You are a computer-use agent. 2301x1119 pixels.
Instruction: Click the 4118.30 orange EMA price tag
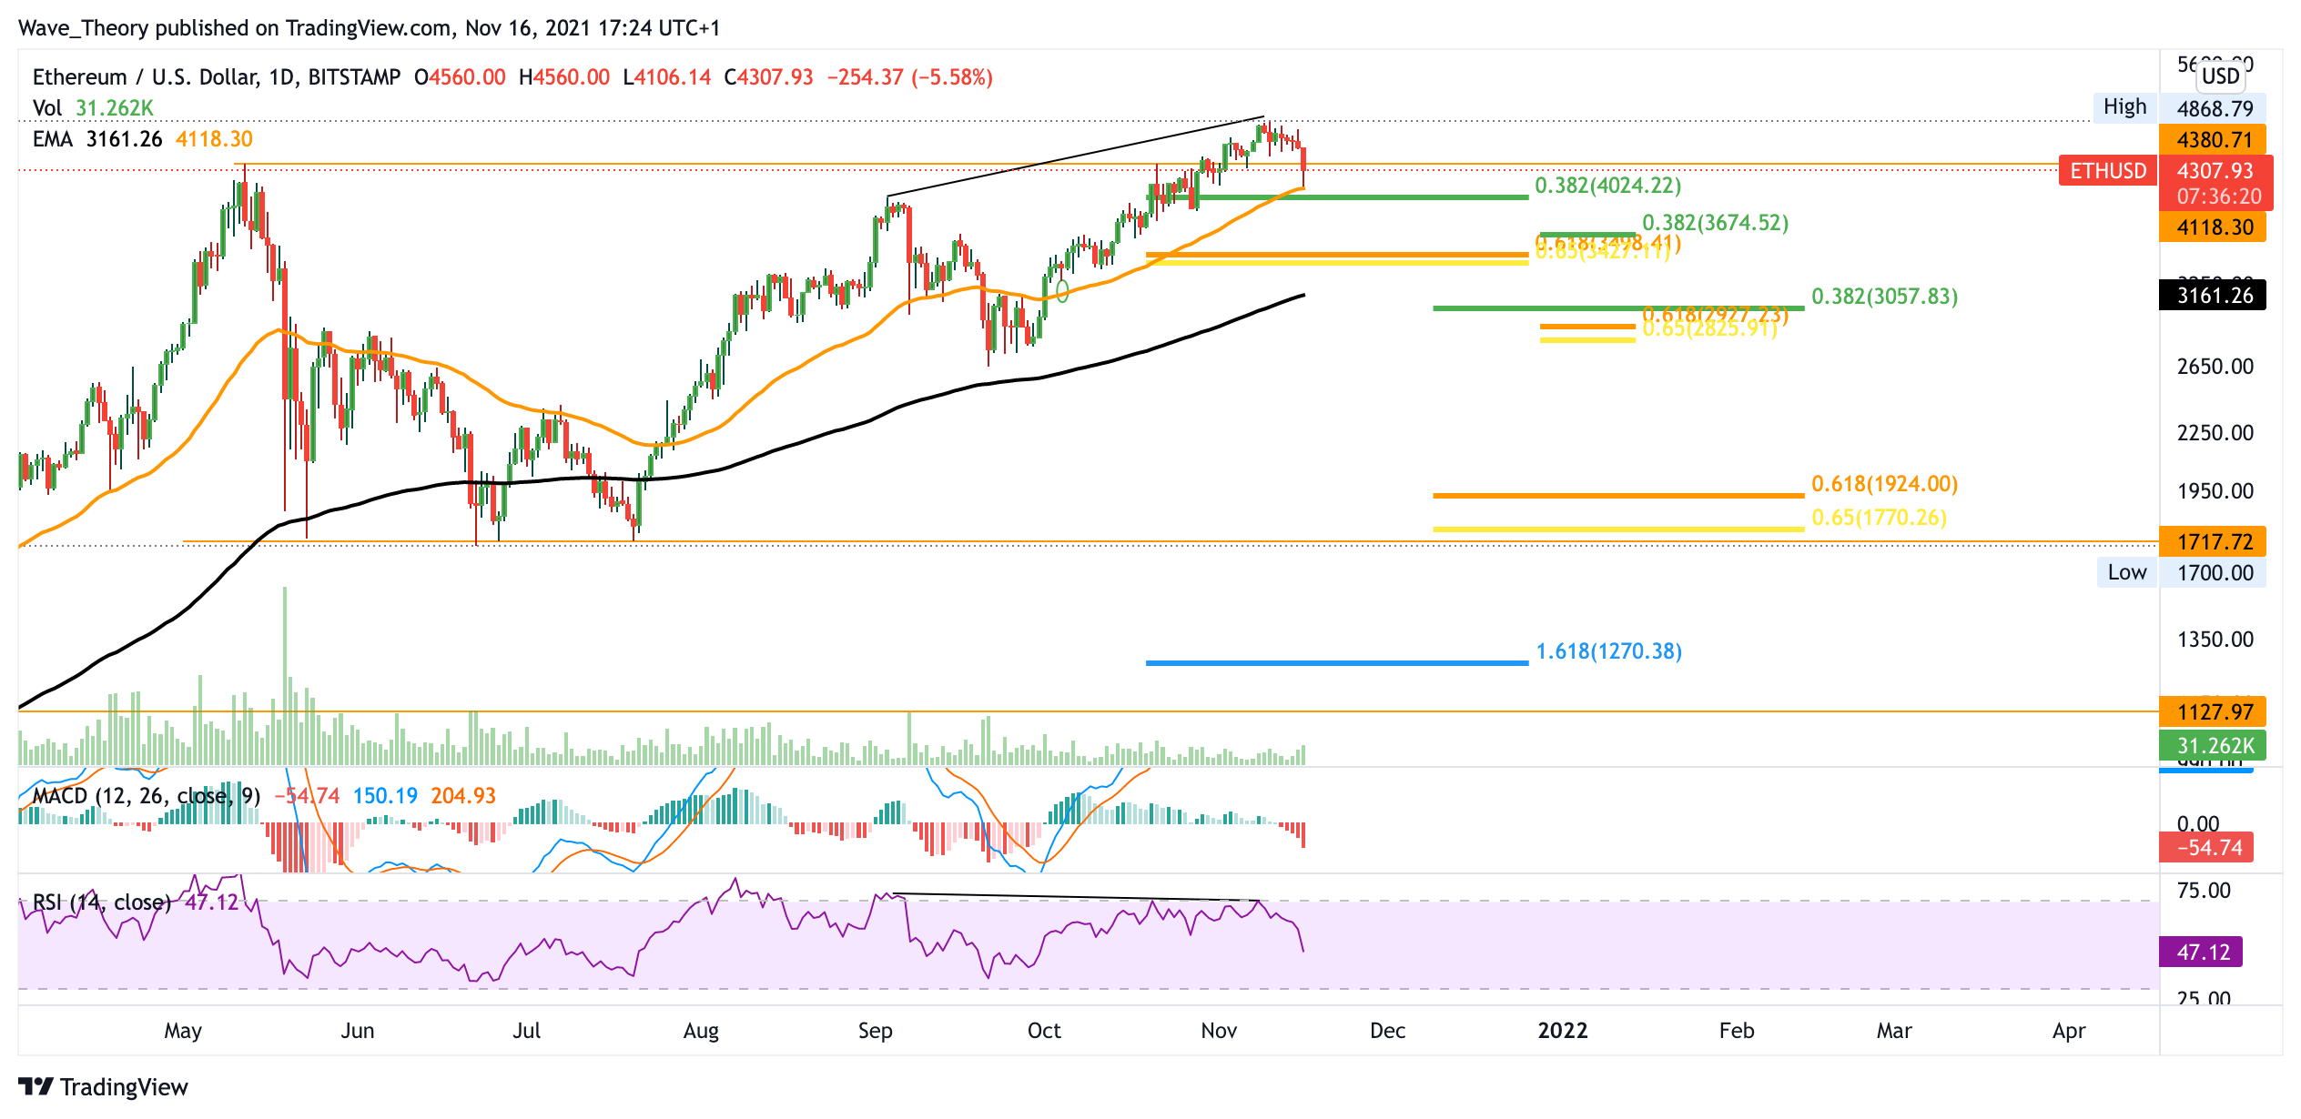pos(2213,227)
